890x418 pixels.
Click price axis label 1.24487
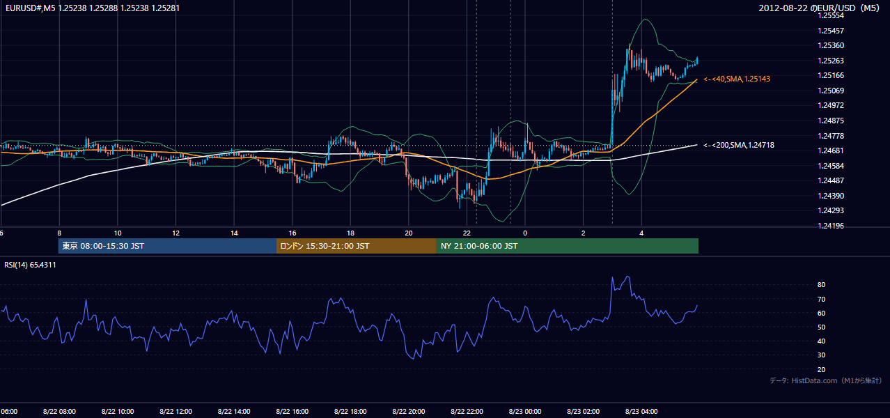[x=831, y=180]
